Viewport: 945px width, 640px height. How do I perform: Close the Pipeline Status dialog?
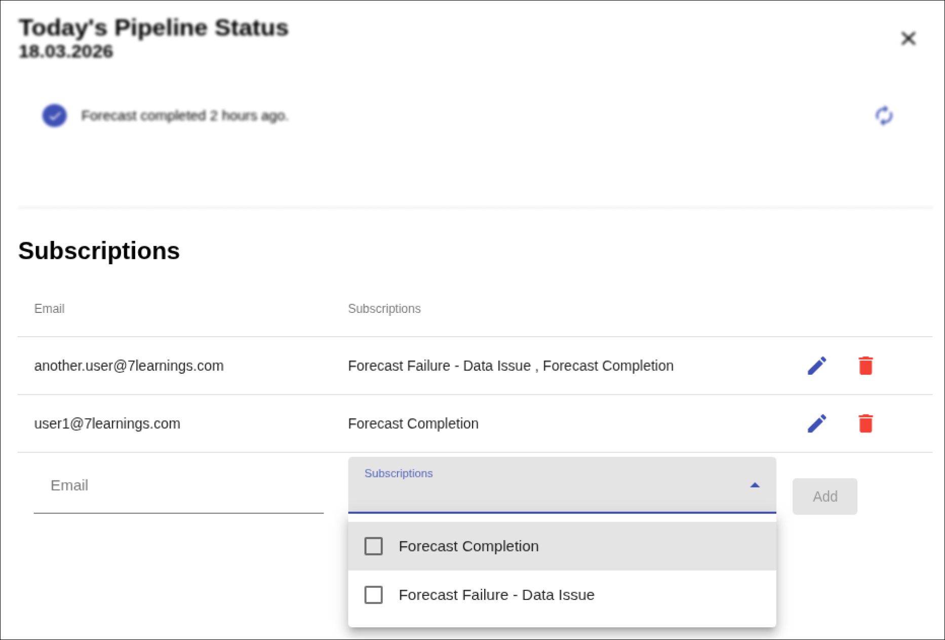pyautogui.click(x=909, y=38)
